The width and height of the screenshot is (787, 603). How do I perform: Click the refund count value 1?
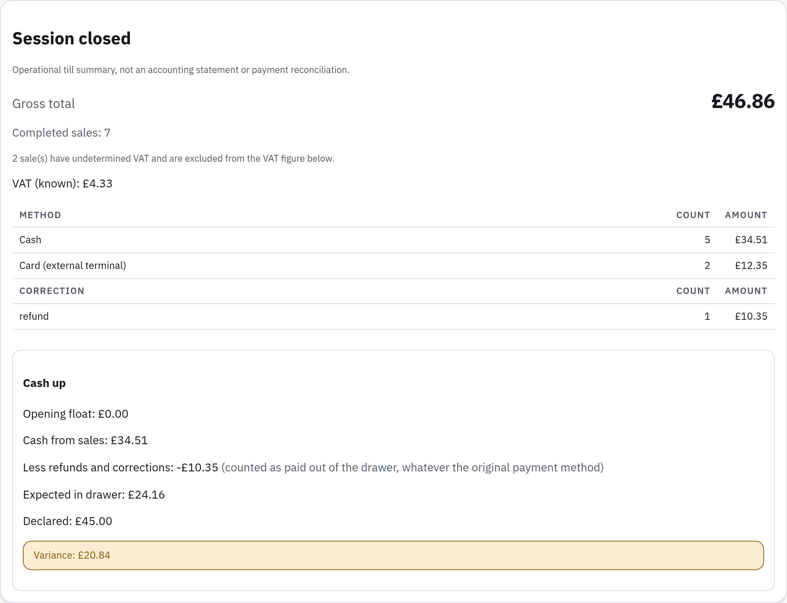tap(707, 316)
